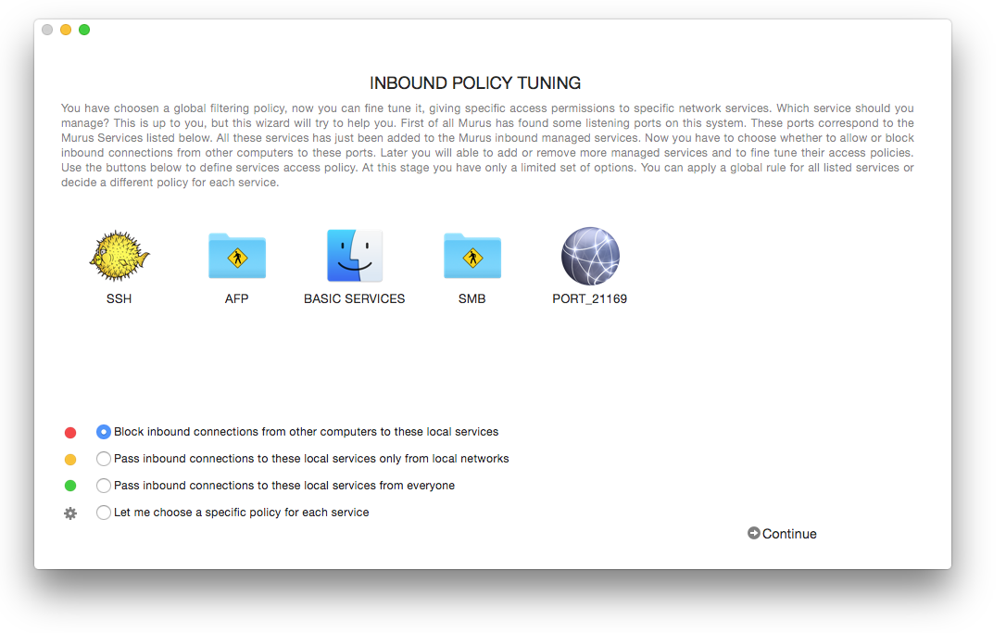
Task: Click the AFP shared folder icon
Action: coord(236,257)
